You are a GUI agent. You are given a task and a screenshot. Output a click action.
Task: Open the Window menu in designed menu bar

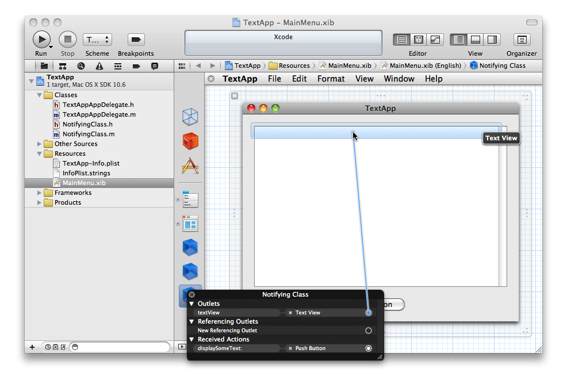(399, 79)
